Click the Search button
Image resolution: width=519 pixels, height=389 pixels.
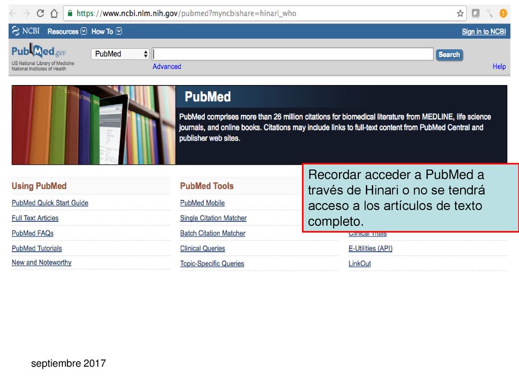point(449,55)
